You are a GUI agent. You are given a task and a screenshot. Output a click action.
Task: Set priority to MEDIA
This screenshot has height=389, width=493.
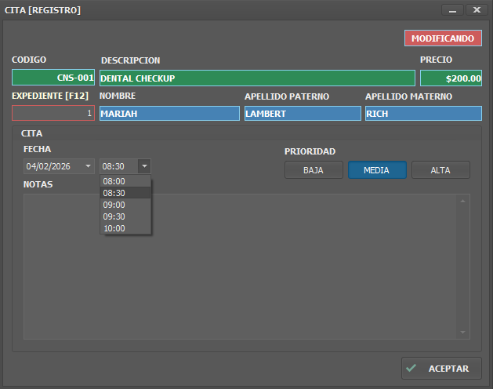[x=377, y=170]
